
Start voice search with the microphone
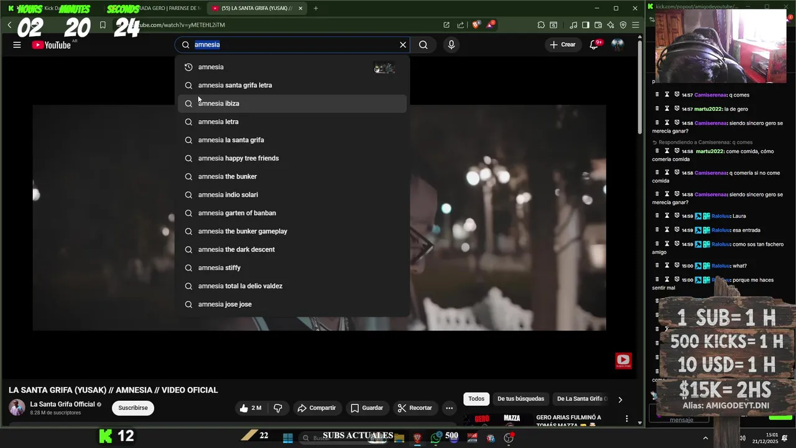pos(451,45)
